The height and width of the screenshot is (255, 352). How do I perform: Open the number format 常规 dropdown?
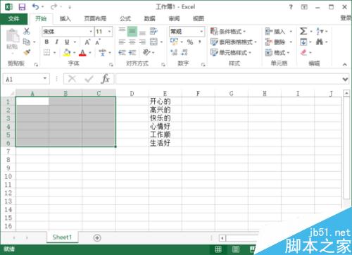(201, 32)
